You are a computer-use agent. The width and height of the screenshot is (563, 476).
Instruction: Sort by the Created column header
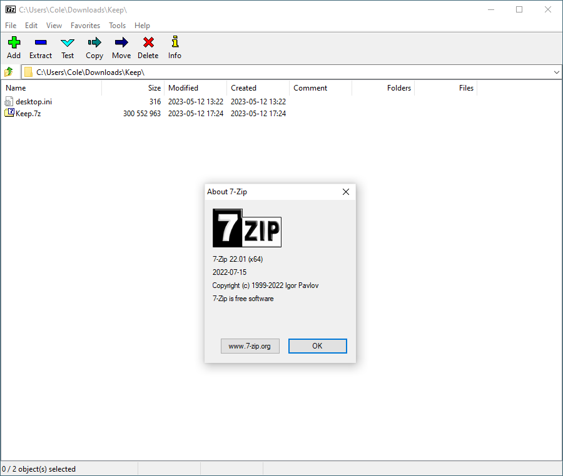(258, 88)
